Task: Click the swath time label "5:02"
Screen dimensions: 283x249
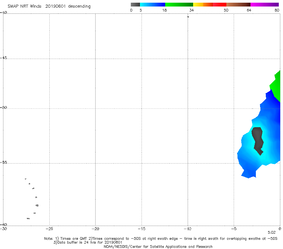Action: pyautogui.click(x=272, y=233)
